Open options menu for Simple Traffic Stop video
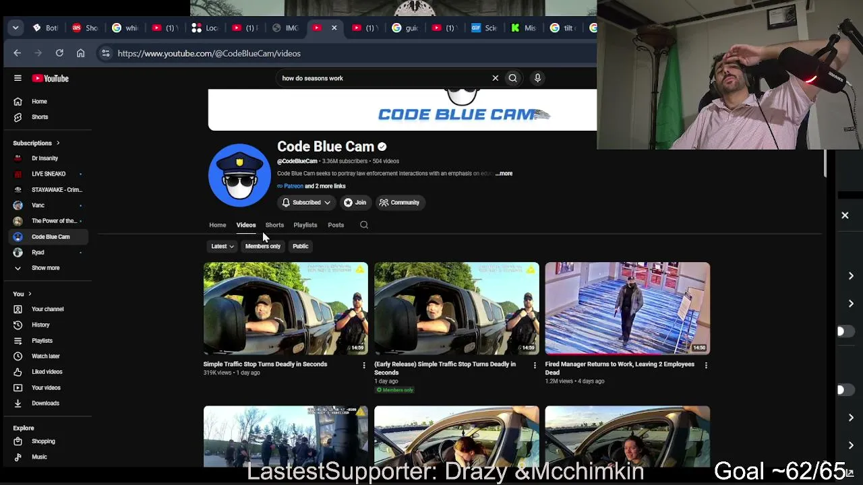The image size is (863, 485). coord(364,365)
